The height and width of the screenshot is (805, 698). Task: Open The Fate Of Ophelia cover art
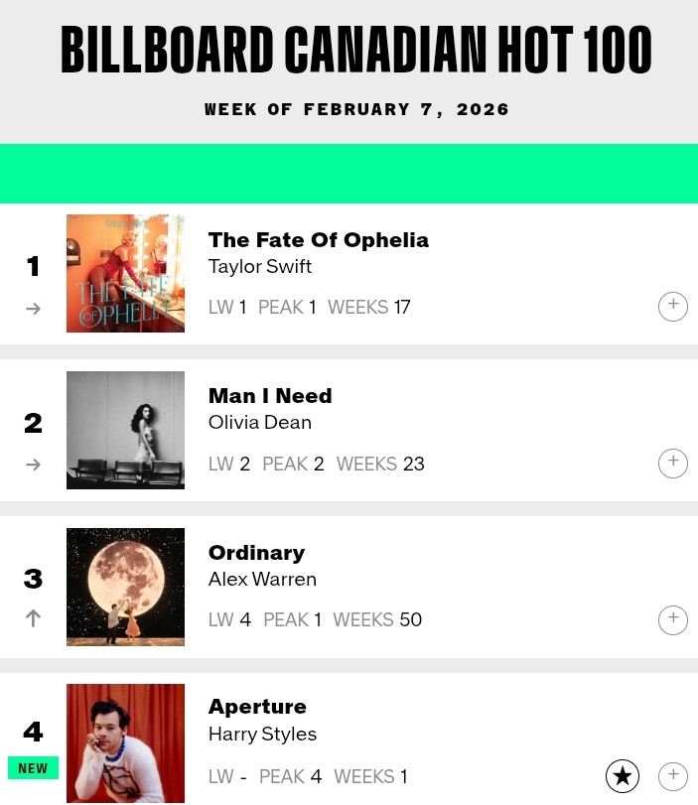click(125, 273)
